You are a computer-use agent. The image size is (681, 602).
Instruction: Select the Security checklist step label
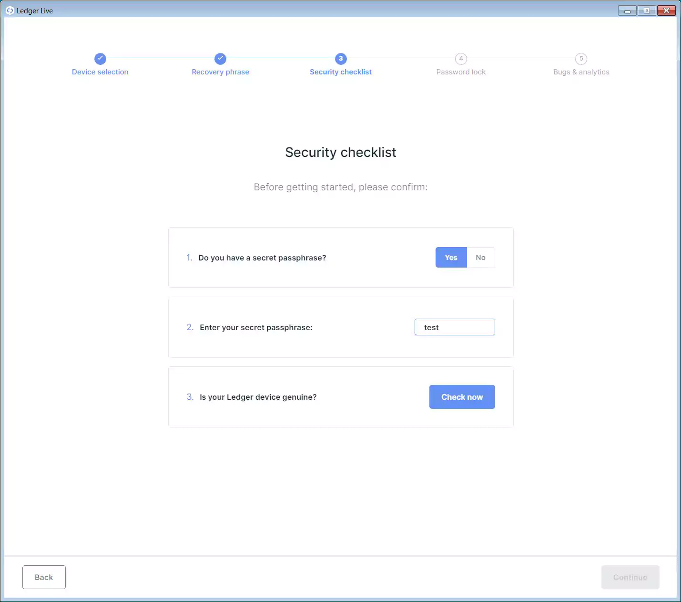tap(341, 72)
